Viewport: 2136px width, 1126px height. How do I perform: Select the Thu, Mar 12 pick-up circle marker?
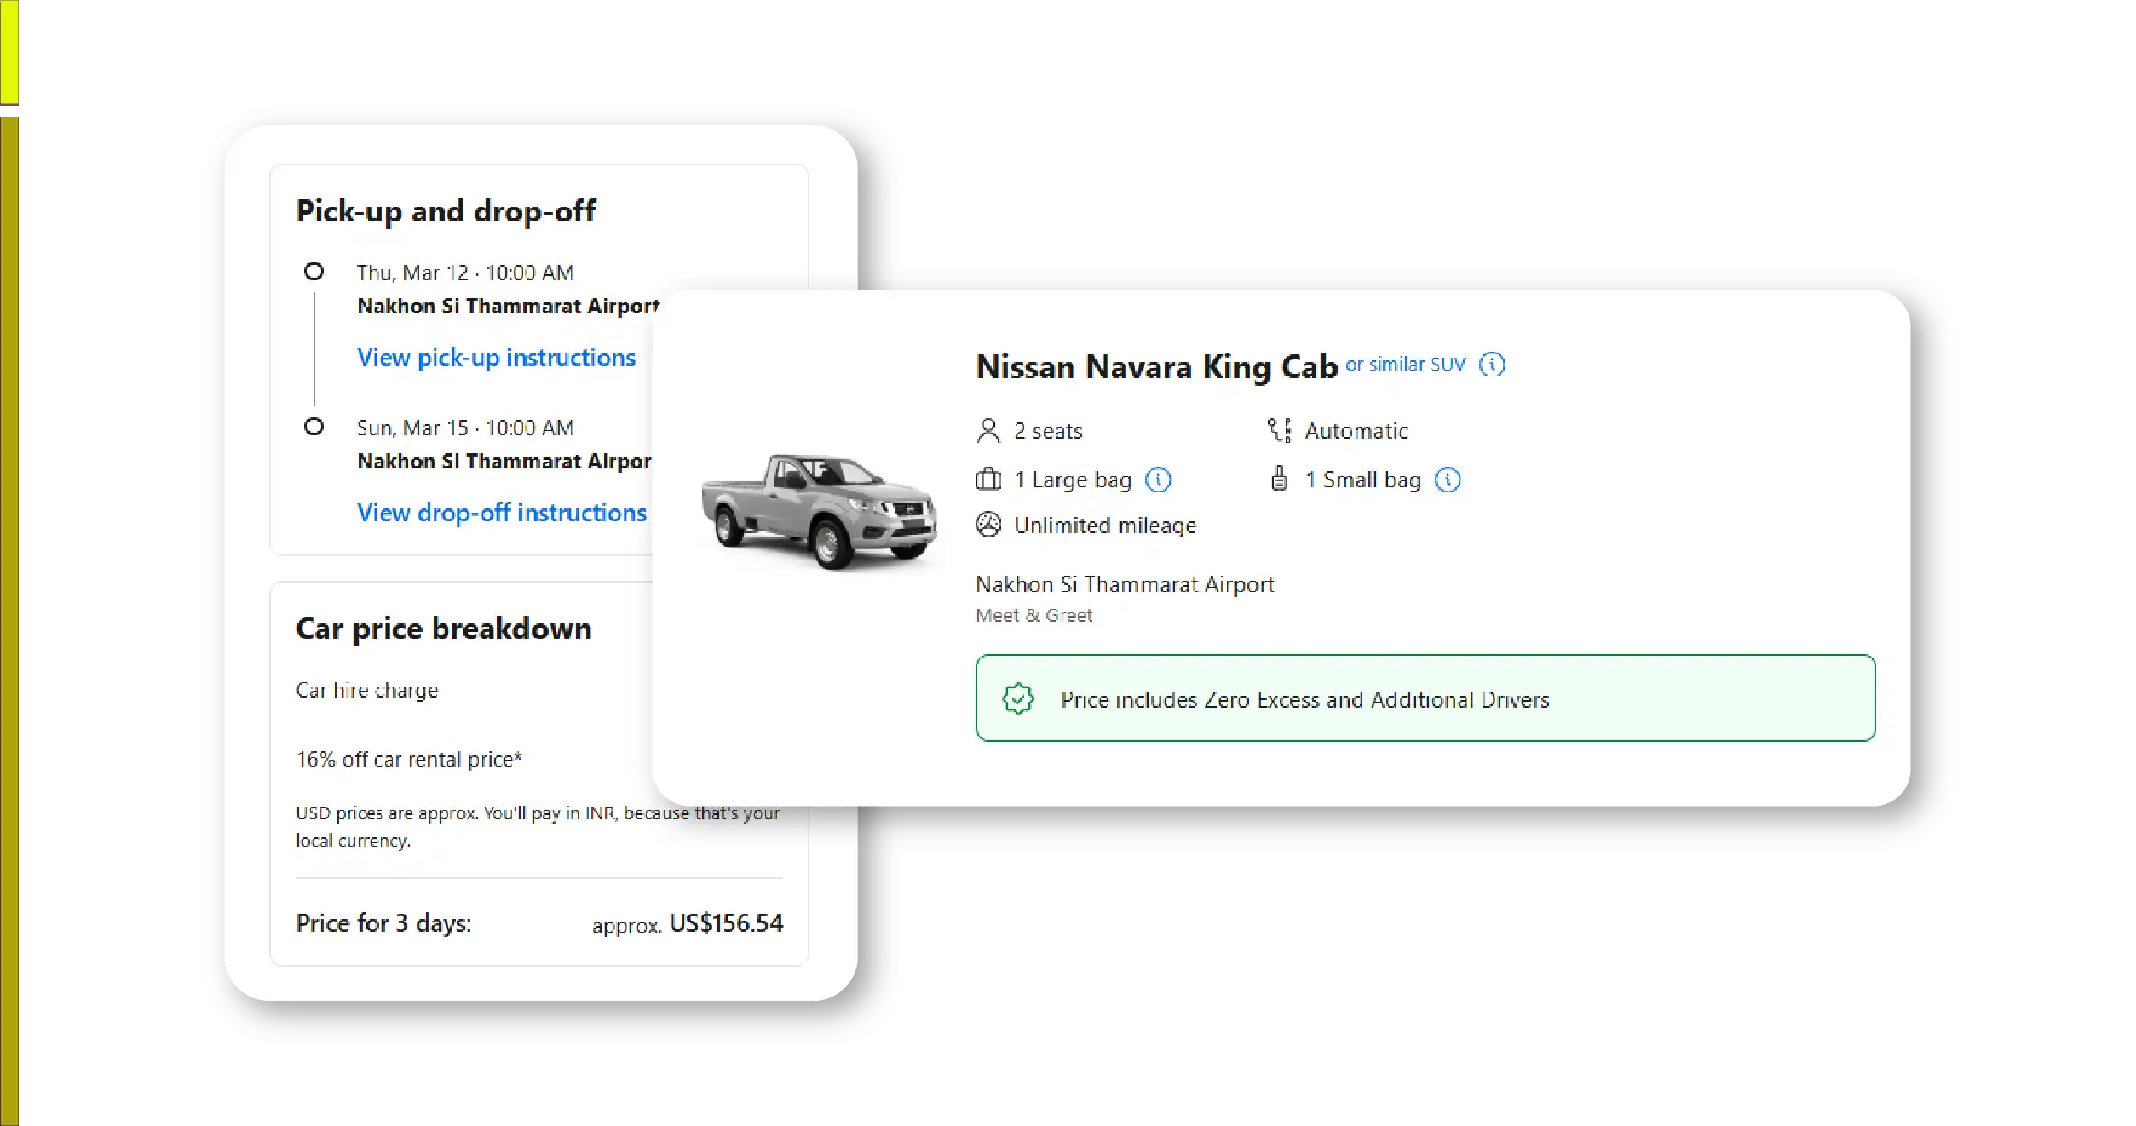(x=314, y=272)
